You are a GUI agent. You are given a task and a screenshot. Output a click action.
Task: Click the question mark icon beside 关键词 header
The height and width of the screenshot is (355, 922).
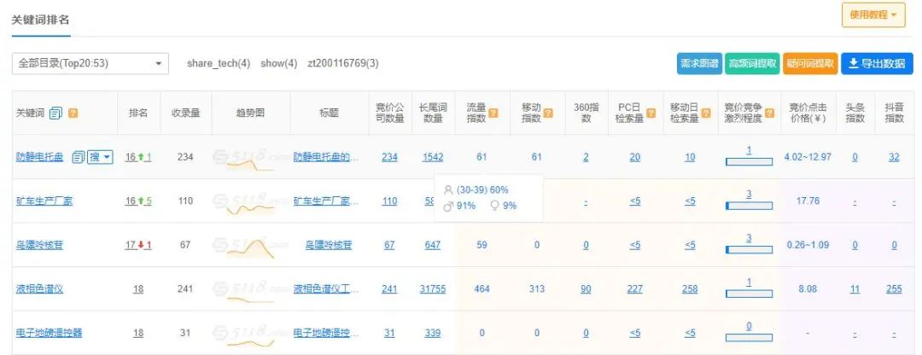coord(73,113)
